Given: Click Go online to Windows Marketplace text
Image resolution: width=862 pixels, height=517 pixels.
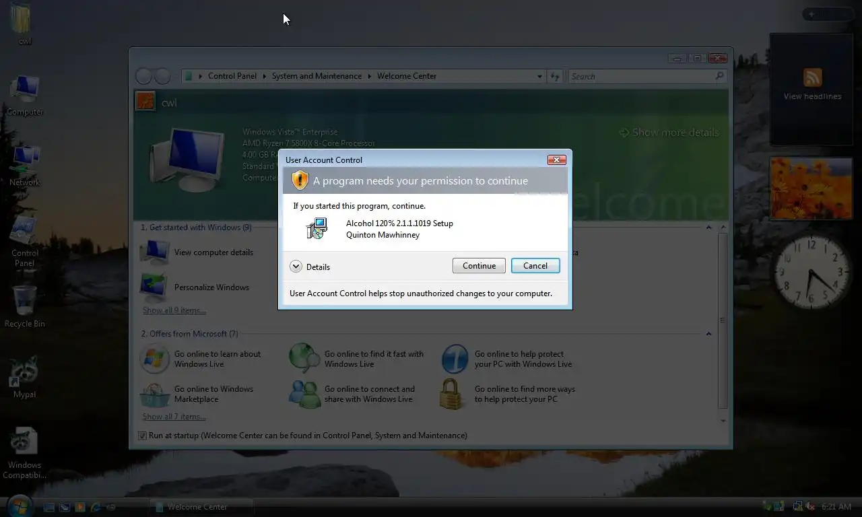Looking at the screenshot, I should (x=213, y=394).
